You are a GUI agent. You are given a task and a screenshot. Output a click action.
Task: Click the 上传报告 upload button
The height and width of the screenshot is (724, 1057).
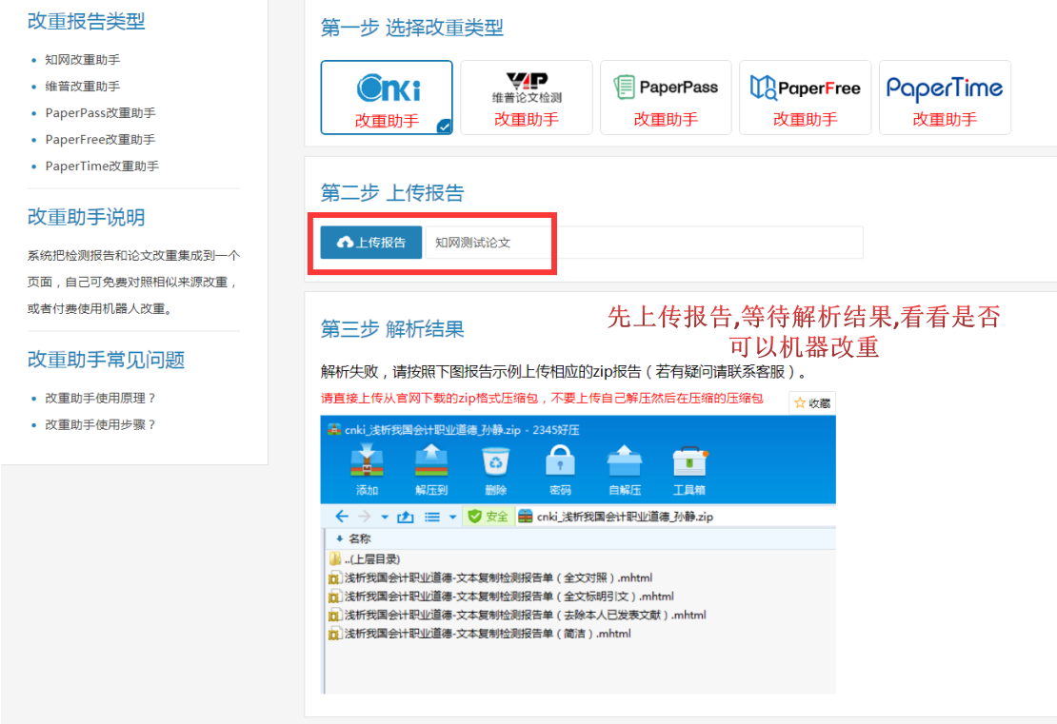371,243
